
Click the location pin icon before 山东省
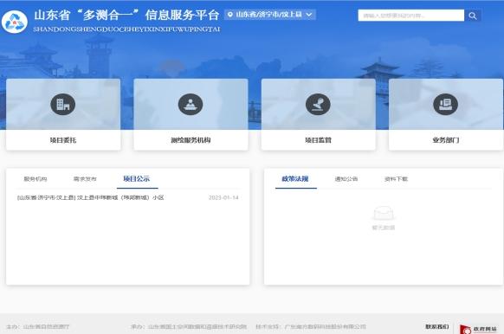click(x=229, y=15)
